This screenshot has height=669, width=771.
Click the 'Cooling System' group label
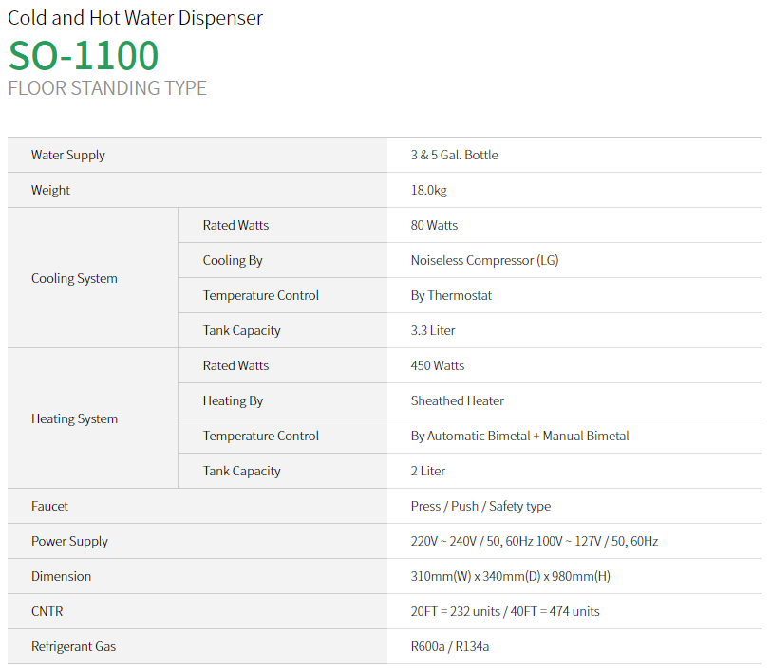coord(74,278)
